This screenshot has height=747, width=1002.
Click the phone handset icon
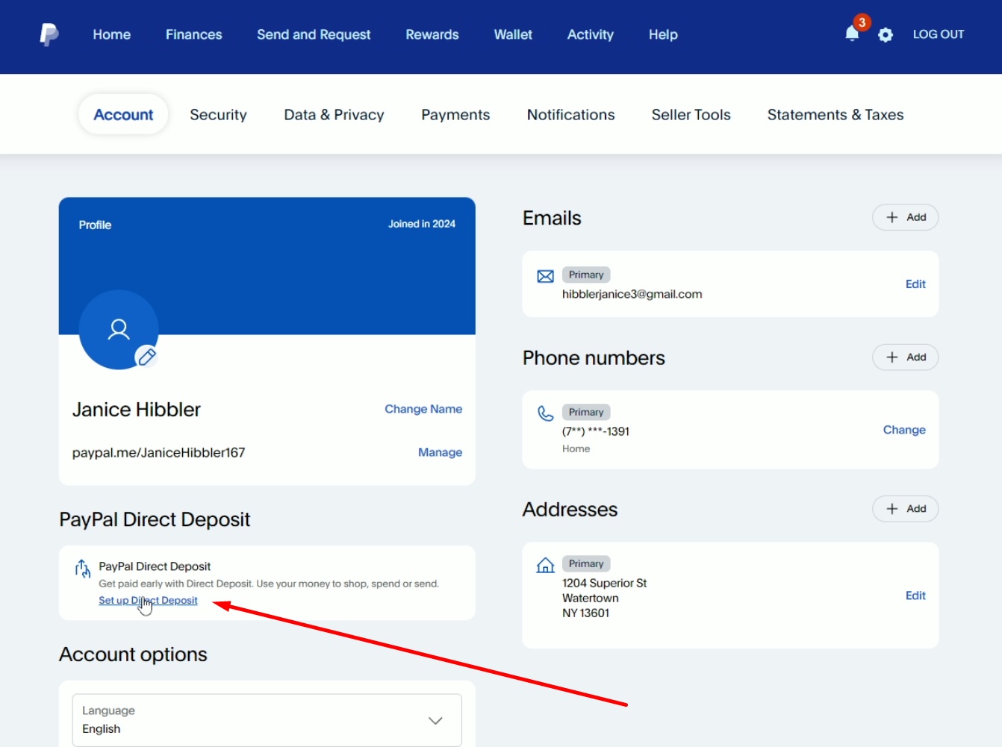point(546,413)
